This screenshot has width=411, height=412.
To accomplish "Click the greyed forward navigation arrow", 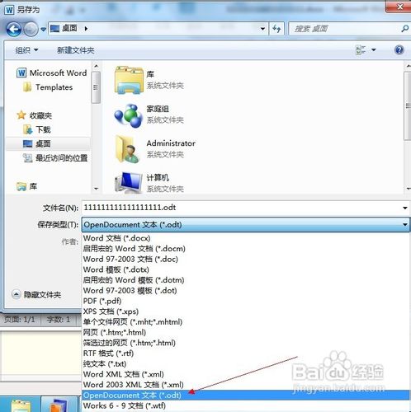I will pyautogui.click(x=31, y=29).
